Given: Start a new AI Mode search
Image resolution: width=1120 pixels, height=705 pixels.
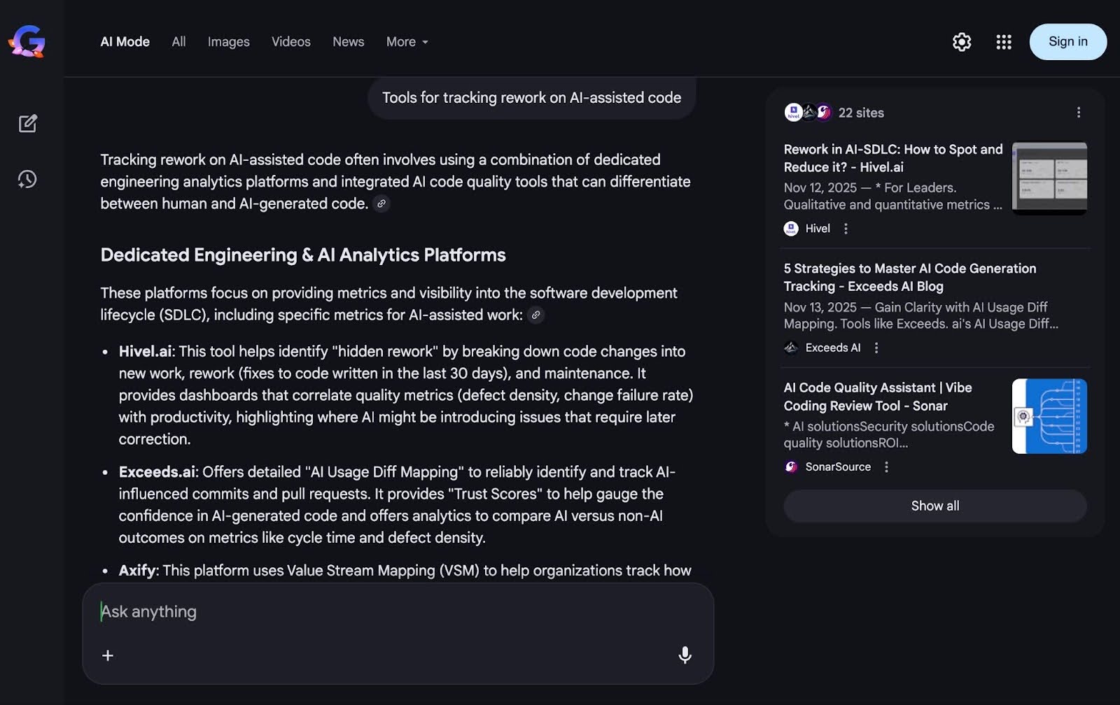Looking at the screenshot, I should tap(27, 124).
